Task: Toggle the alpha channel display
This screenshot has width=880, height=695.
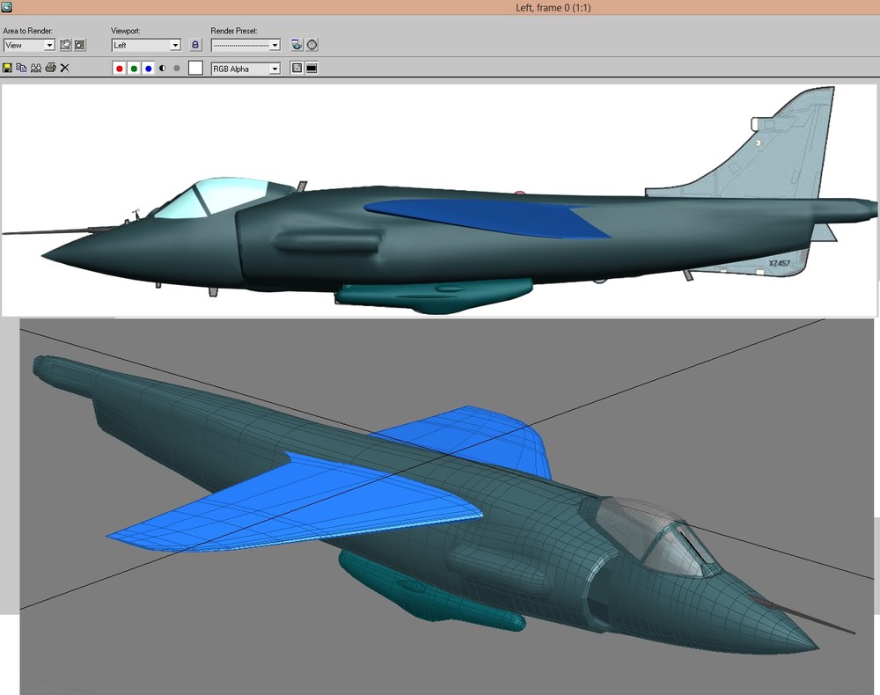Action: pyautogui.click(x=163, y=69)
